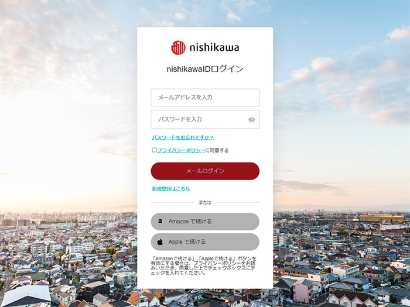Click the notice text below Apple button
Viewport: 410px width, 307px height.
coord(203,265)
